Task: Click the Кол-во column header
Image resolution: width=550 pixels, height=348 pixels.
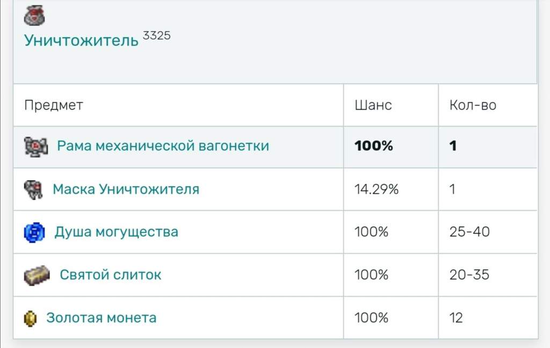Action: click(x=473, y=105)
